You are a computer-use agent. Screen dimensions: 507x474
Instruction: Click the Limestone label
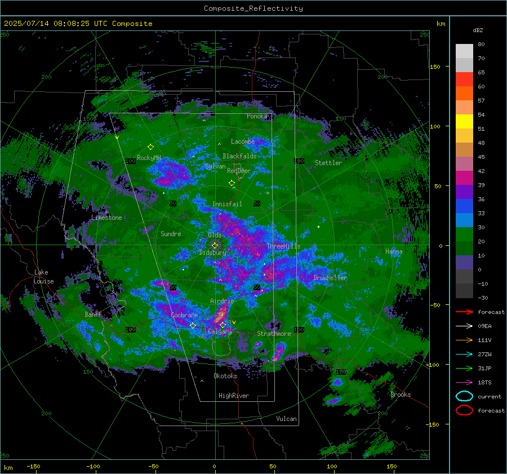point(106,218)
